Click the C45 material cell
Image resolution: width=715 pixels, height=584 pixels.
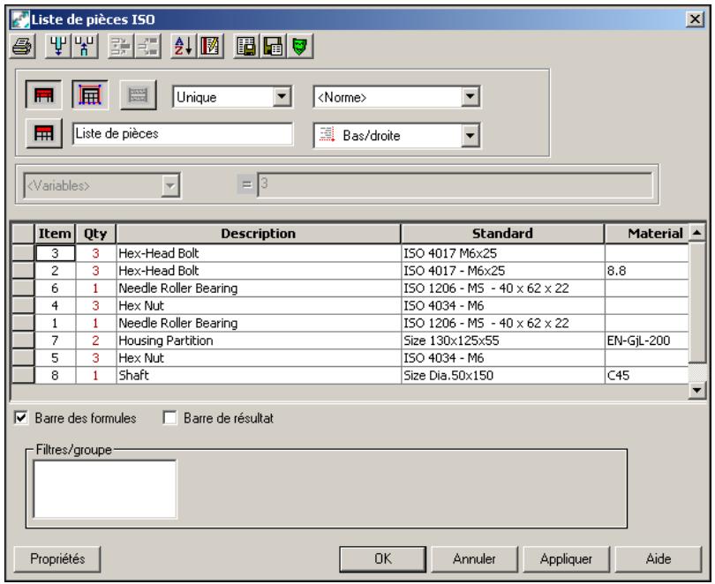[x=647, y=375]
